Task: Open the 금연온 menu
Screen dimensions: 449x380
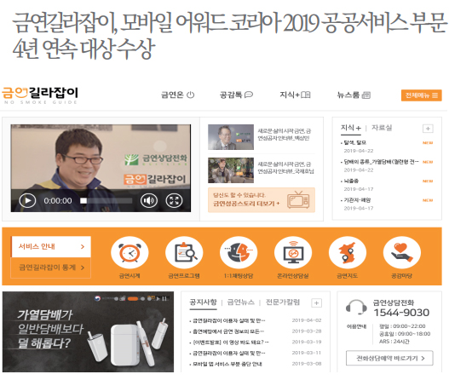Action: (177, 95)
